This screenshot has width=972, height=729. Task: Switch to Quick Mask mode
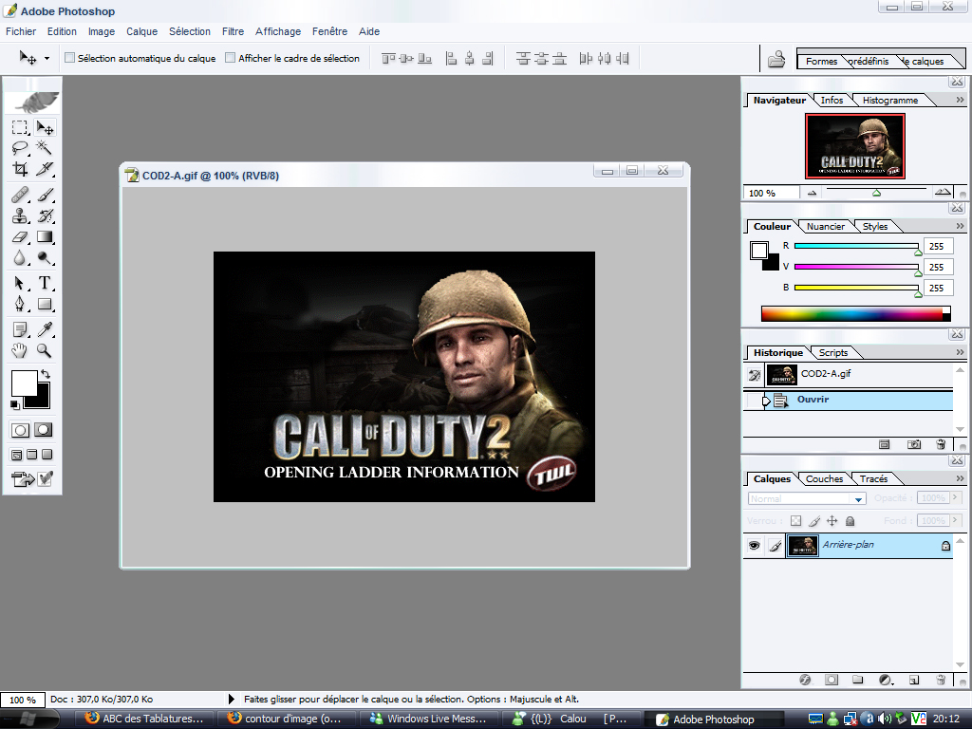click(x=44, y=430)
